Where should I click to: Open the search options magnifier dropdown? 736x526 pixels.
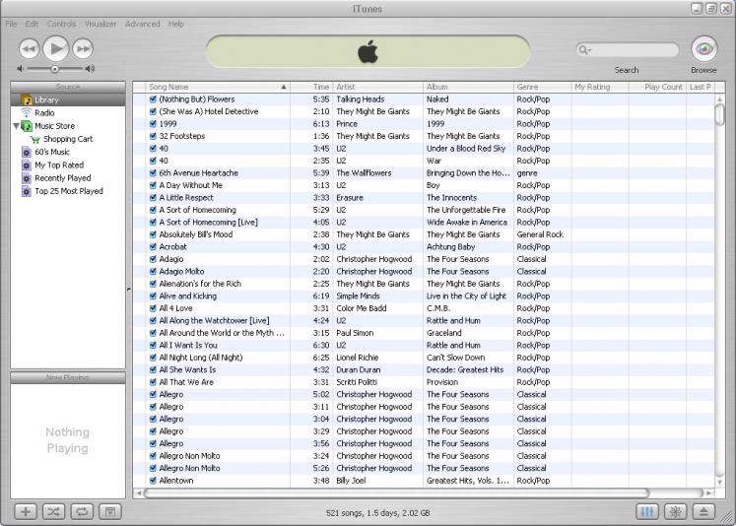[585, 49]
